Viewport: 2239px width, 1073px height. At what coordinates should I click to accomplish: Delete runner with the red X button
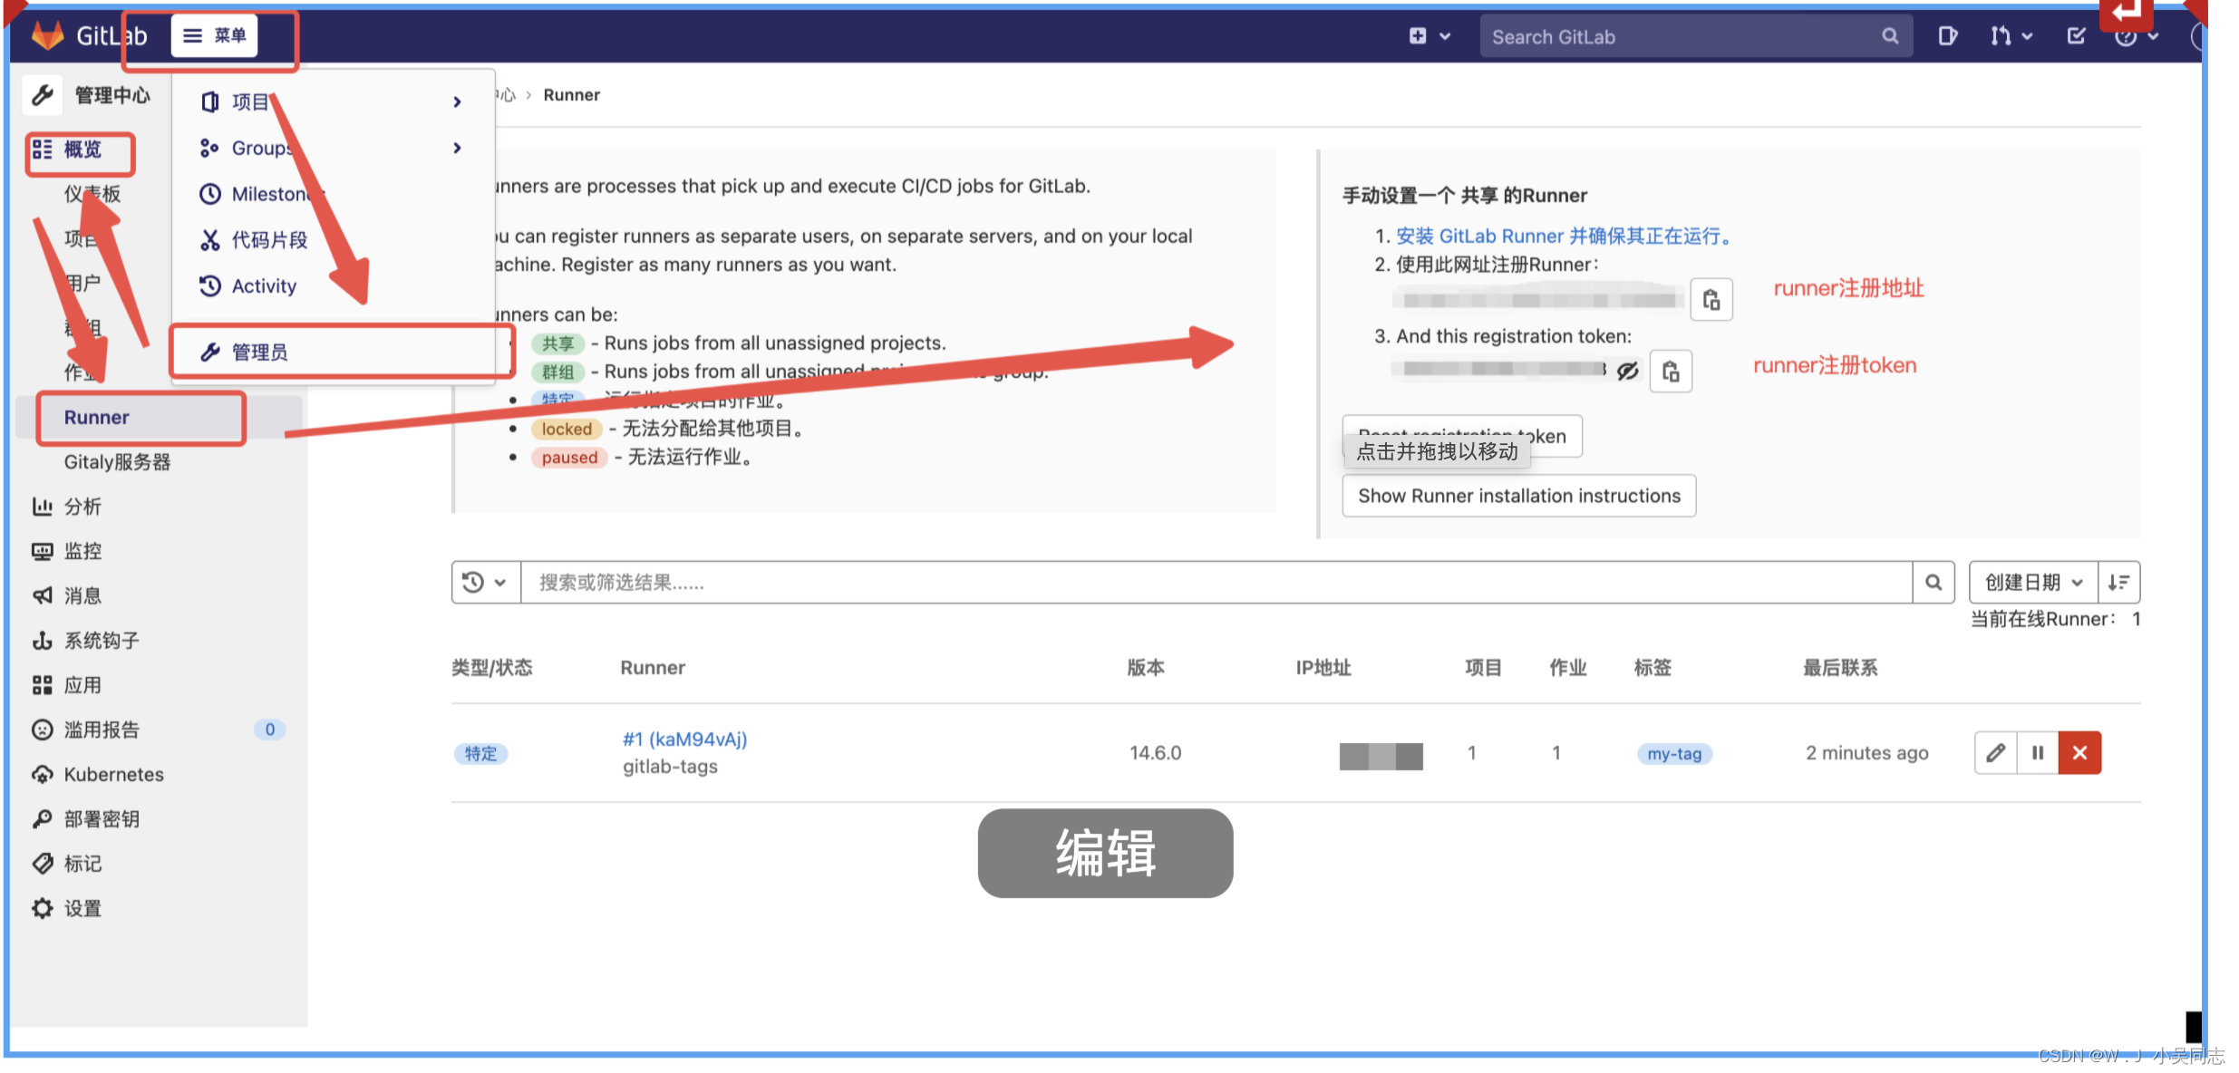click(x=2079, y=753)
